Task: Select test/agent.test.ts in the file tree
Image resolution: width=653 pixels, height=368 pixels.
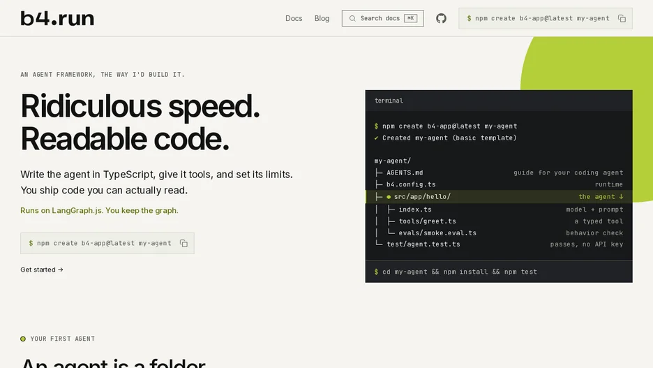Action: (x=423, y=244)
